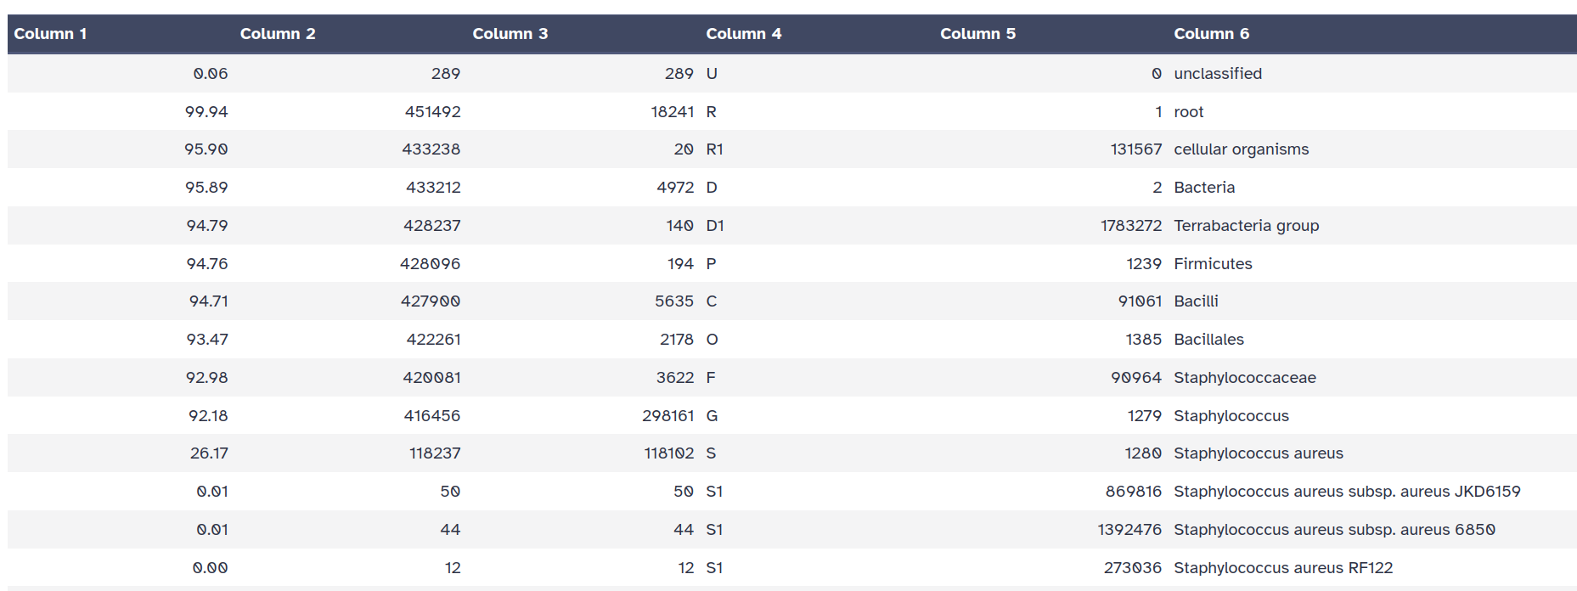Screen dimensions: 1577x591
Task: Click the 'root' name cell
Action: click(1188, 112)
